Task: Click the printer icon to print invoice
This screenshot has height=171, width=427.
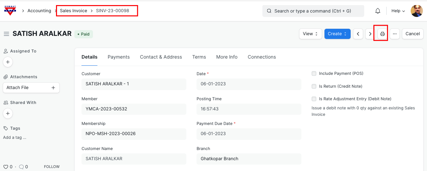Action: [383, 34]
